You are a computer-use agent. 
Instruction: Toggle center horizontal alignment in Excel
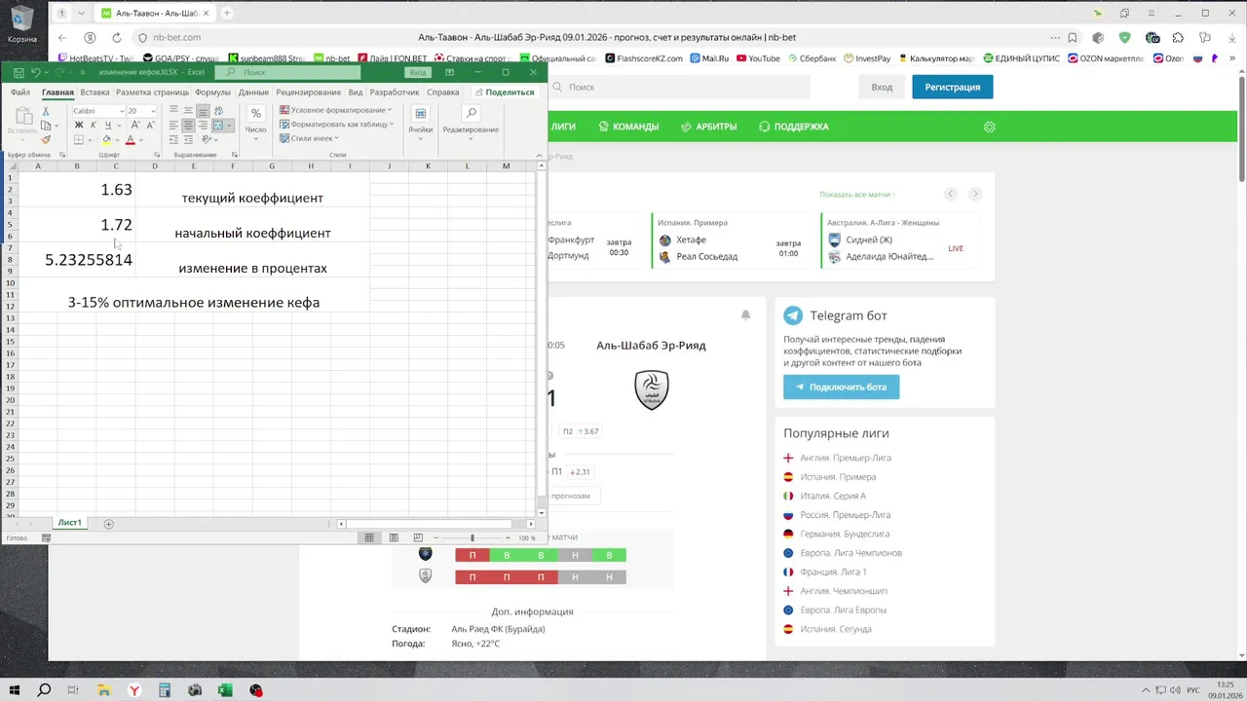tap(188, 125)
